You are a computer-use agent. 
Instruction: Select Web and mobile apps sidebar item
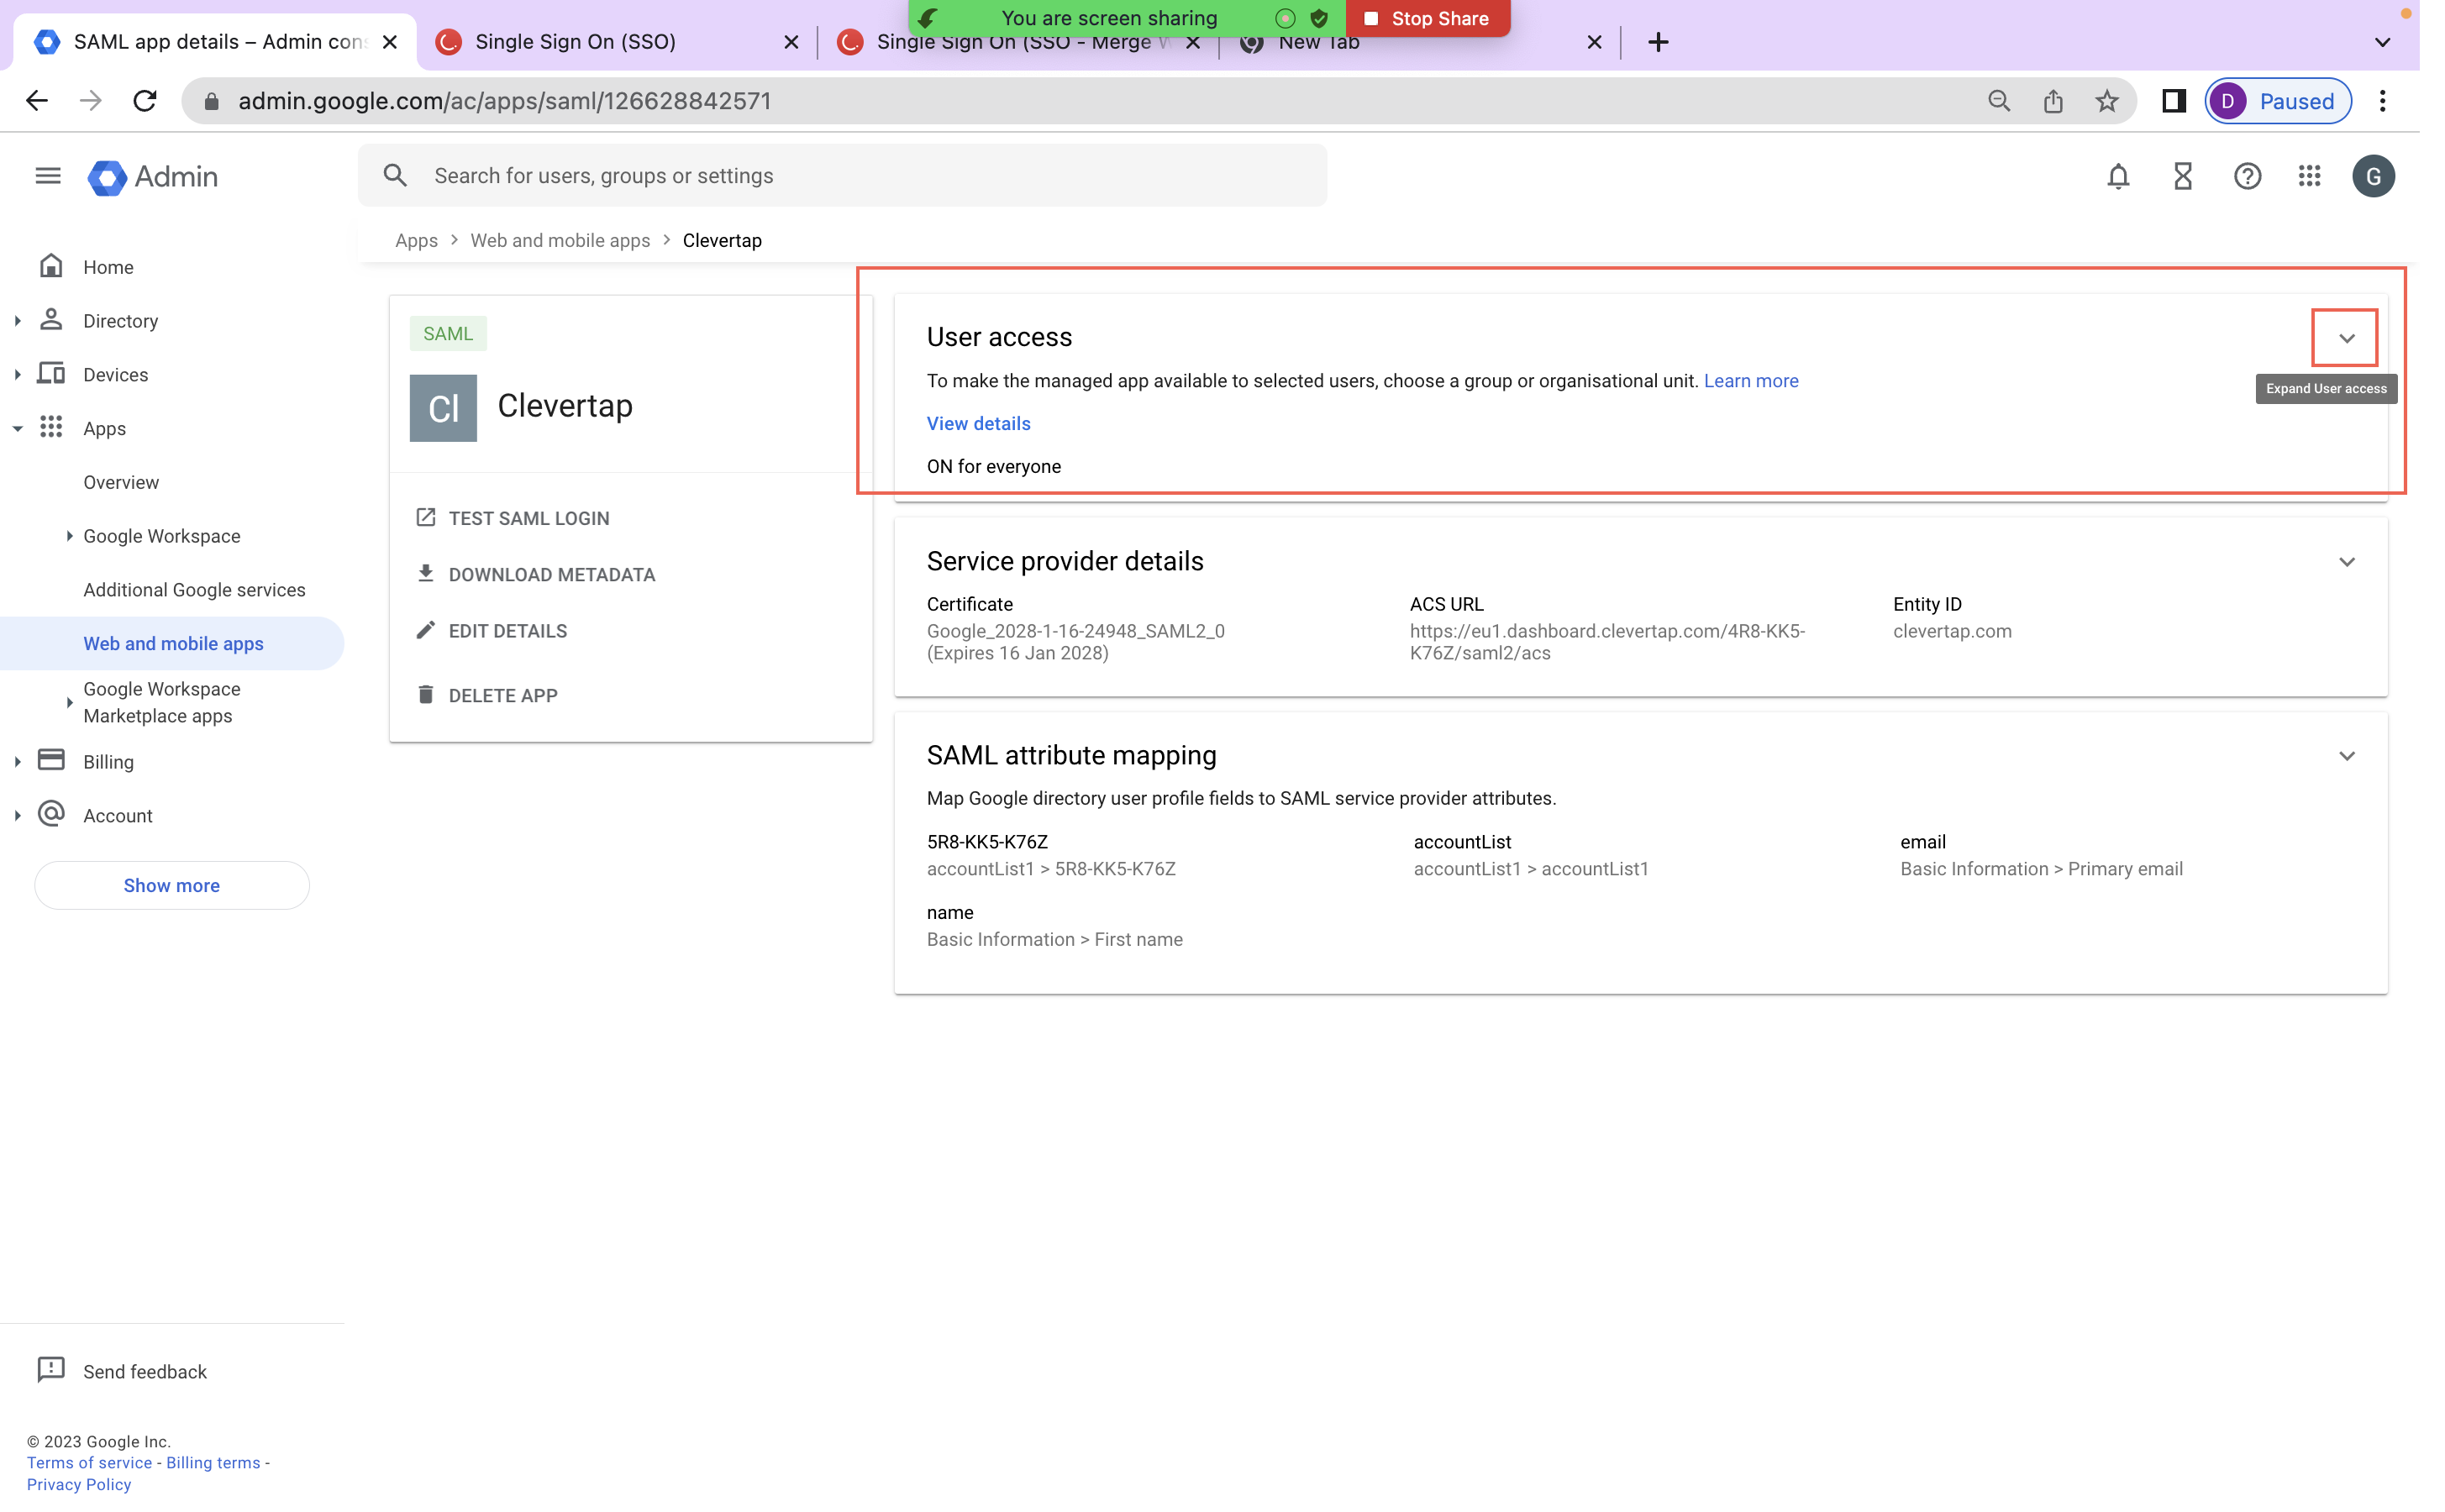(172, 644)
